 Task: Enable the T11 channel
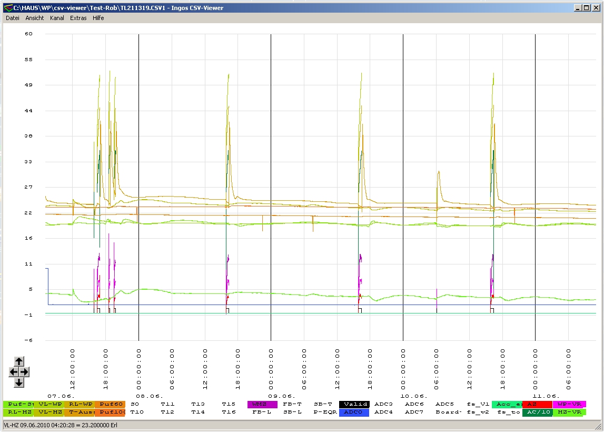pos(167,404)
